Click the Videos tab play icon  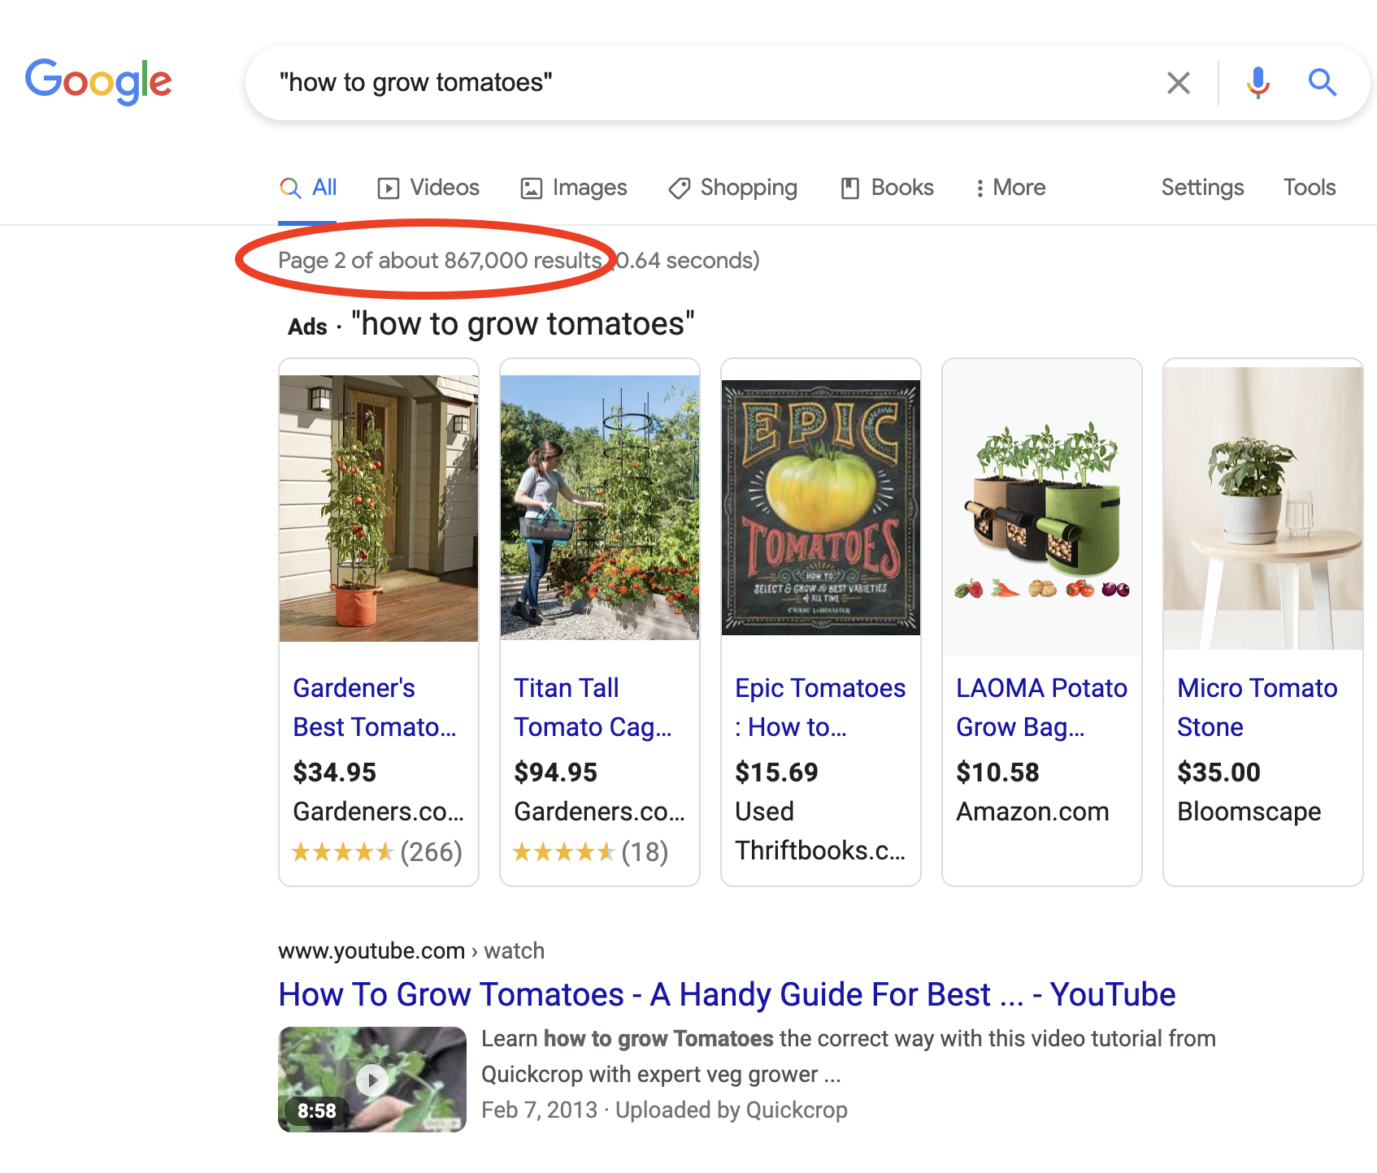click(x=390, y=188)
